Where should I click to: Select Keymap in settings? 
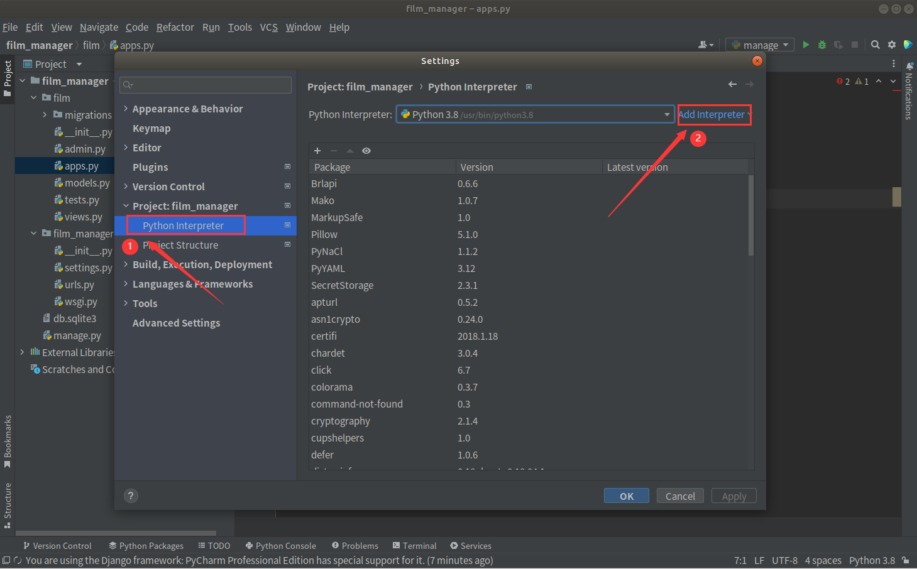click(151, 128)
